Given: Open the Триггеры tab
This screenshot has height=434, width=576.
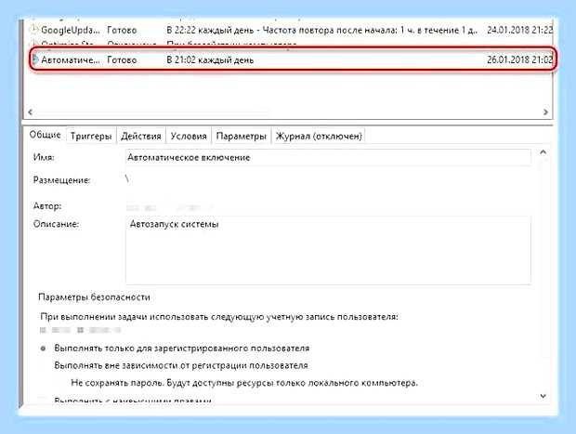Looking at the screenshot, I should click(91, 136).
